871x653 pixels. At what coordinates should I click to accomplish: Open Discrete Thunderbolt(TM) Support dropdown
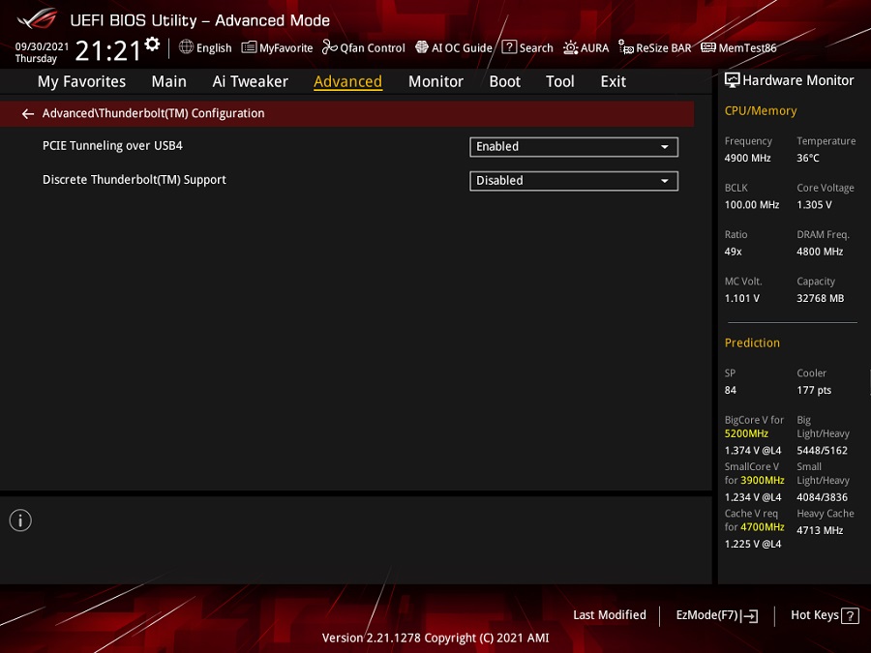click(x=574, y=181)
